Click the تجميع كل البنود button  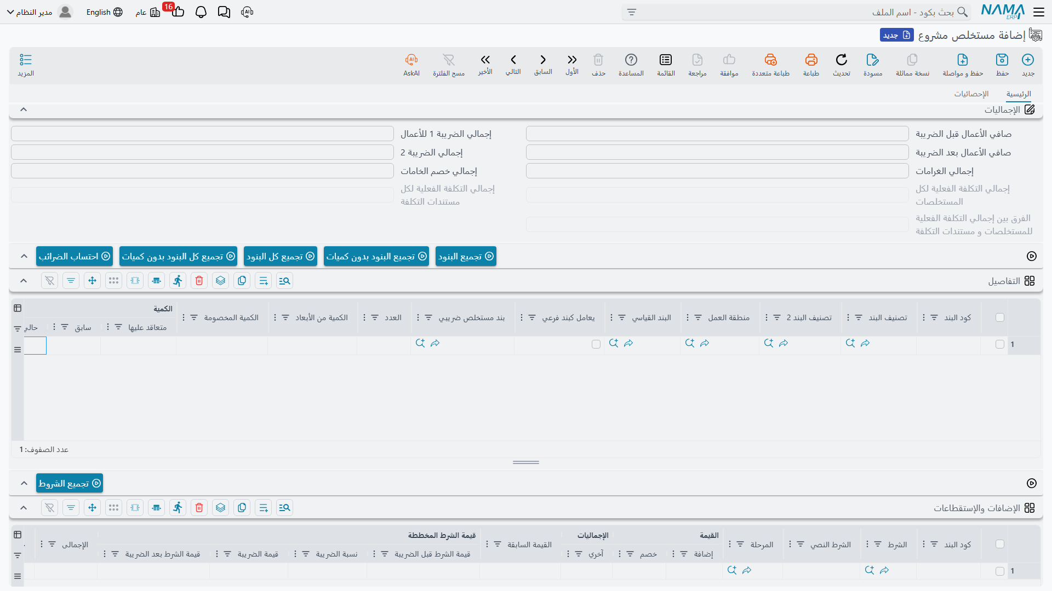[x=281, y=256]
